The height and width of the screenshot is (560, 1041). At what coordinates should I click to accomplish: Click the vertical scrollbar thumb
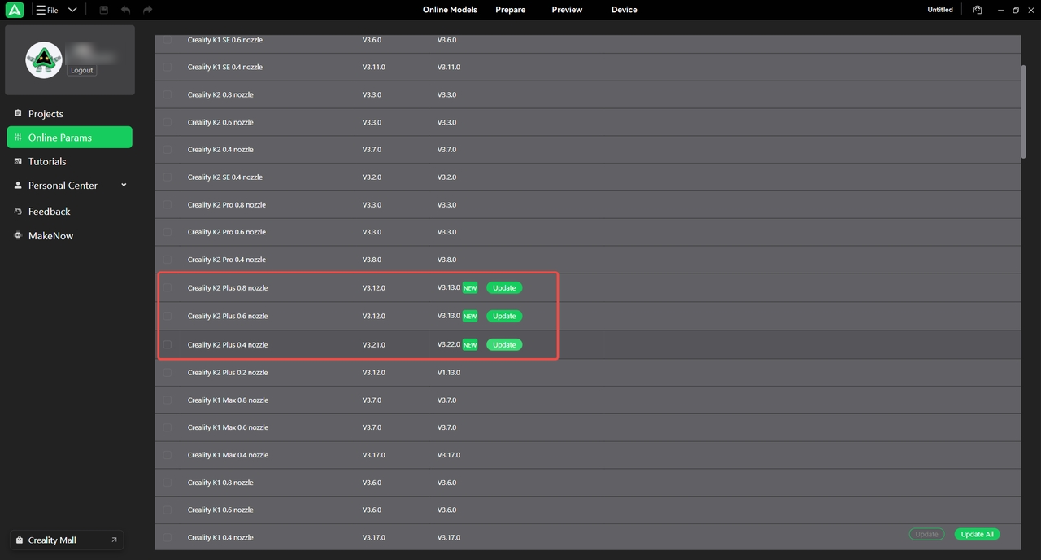pyautogui.click(x=1024, y=112)
